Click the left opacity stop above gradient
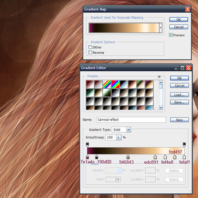The image size is (198, 198). tap(87, 144)
